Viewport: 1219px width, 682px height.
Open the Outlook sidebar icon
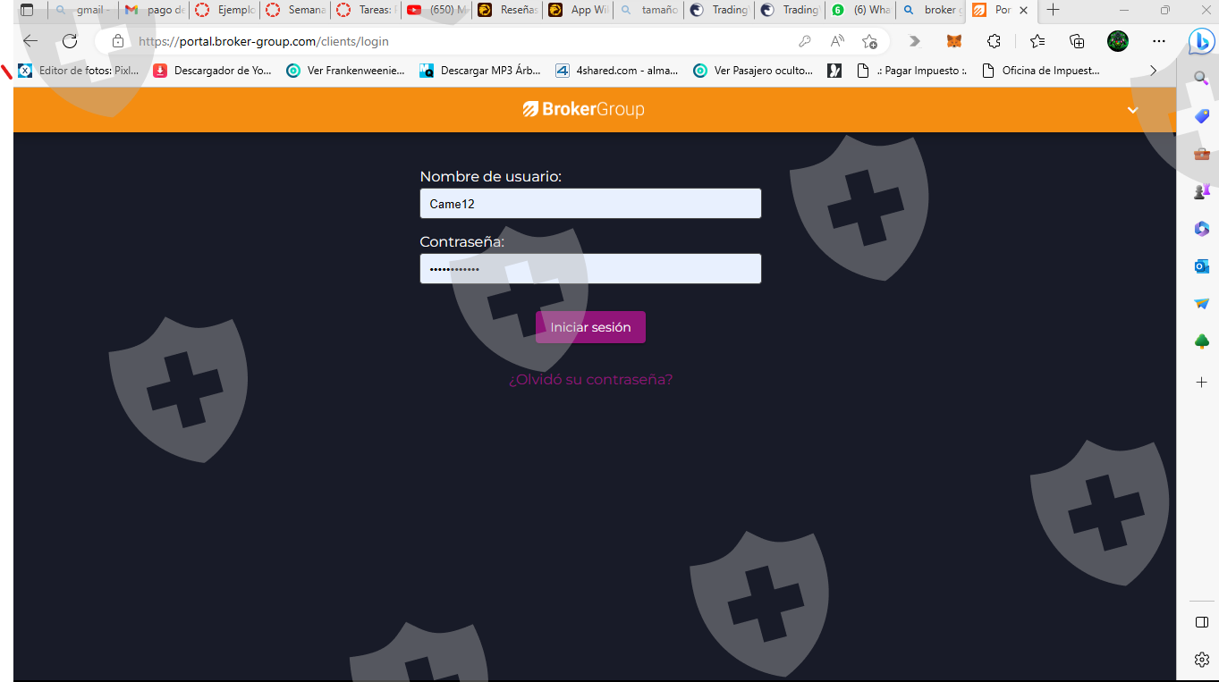tap(1202, 265)
